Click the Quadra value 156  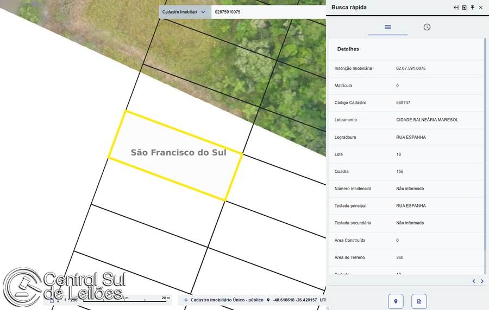[400, 171]
